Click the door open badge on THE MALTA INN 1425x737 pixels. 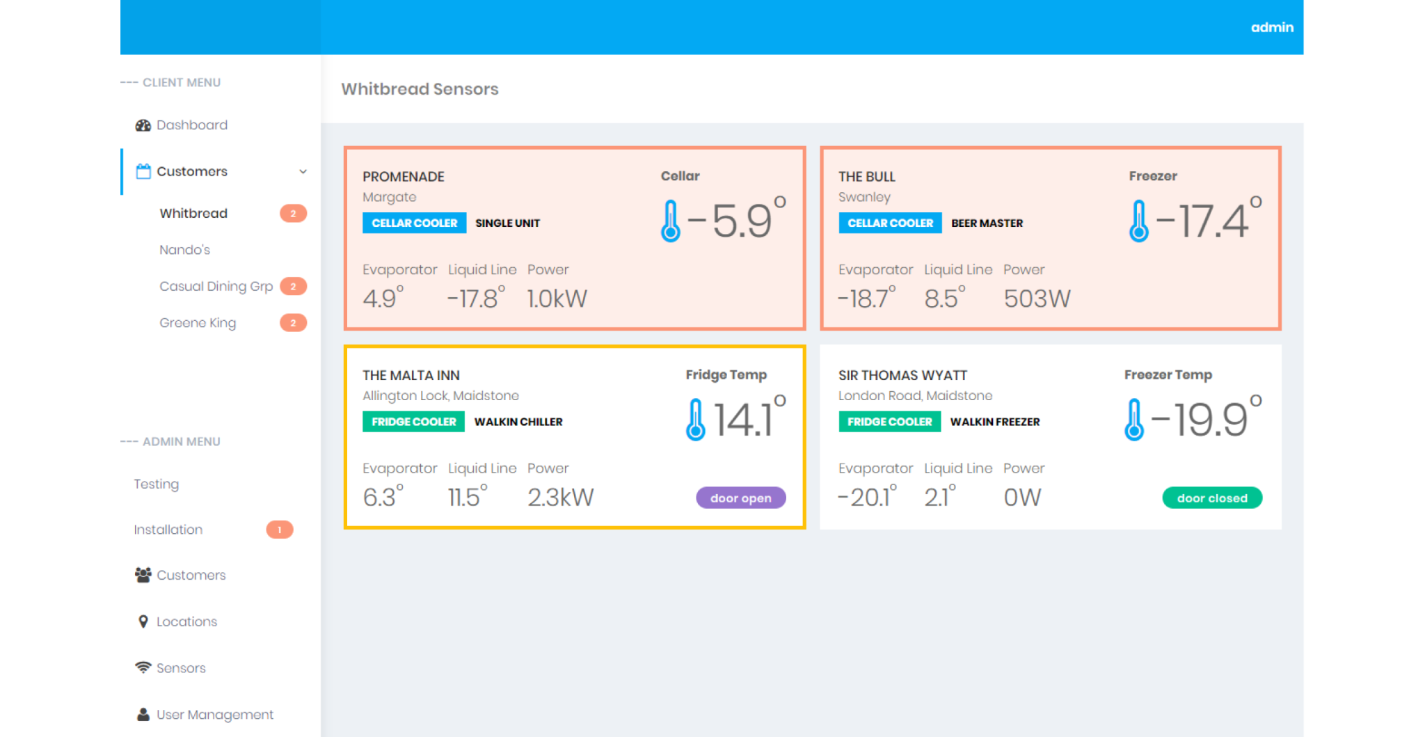pyautogui.click(x=740, y=497)
